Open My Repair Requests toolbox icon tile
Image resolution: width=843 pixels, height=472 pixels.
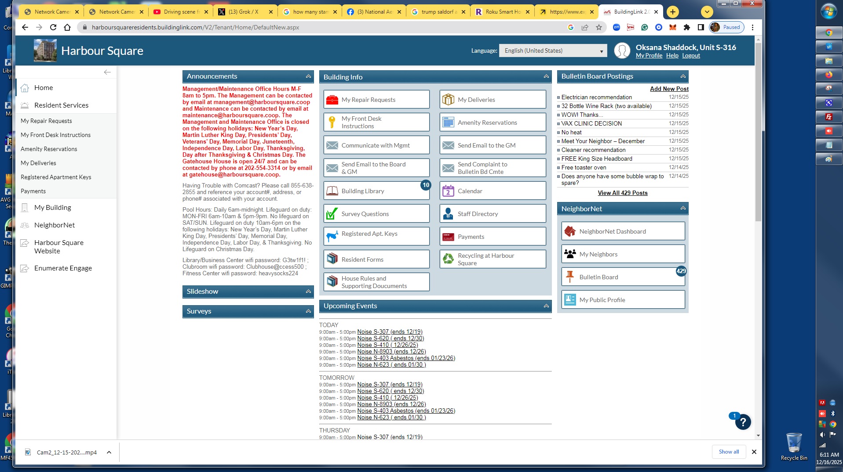tap(332, 100)
